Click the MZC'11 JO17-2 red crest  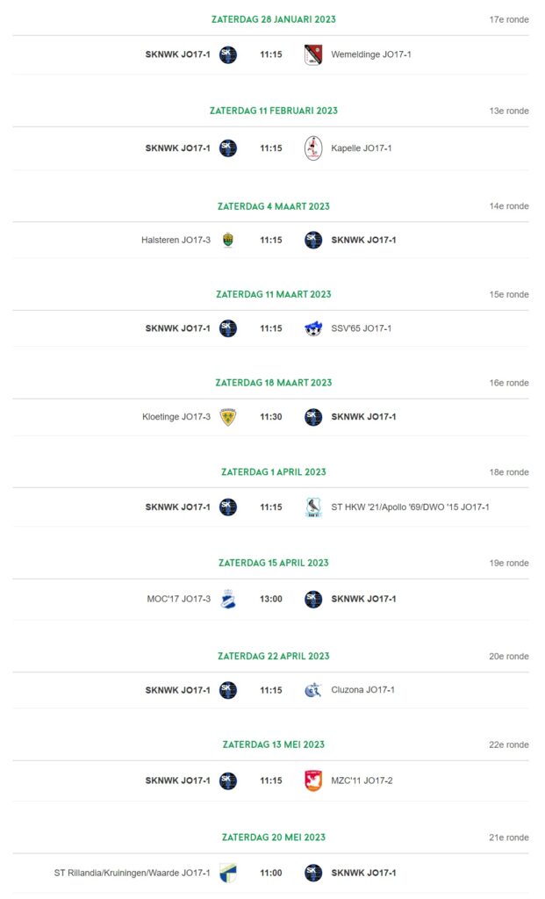(x=313, y=780)
